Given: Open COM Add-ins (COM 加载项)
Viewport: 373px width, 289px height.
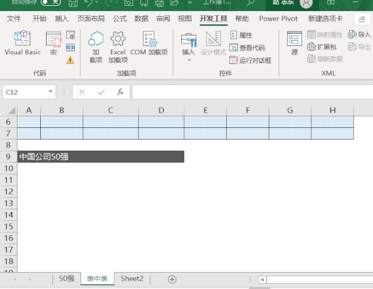Looking at the screenshot, I should pos(149,43).
